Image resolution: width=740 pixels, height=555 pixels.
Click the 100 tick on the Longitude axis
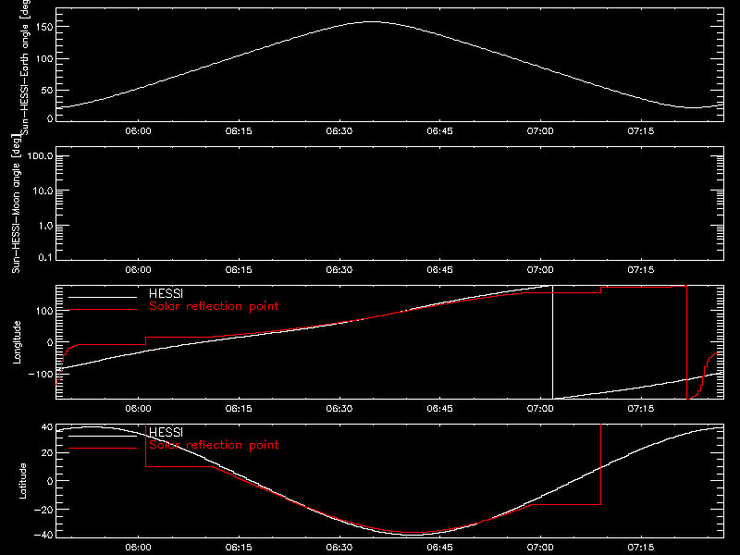pos(44,311)
